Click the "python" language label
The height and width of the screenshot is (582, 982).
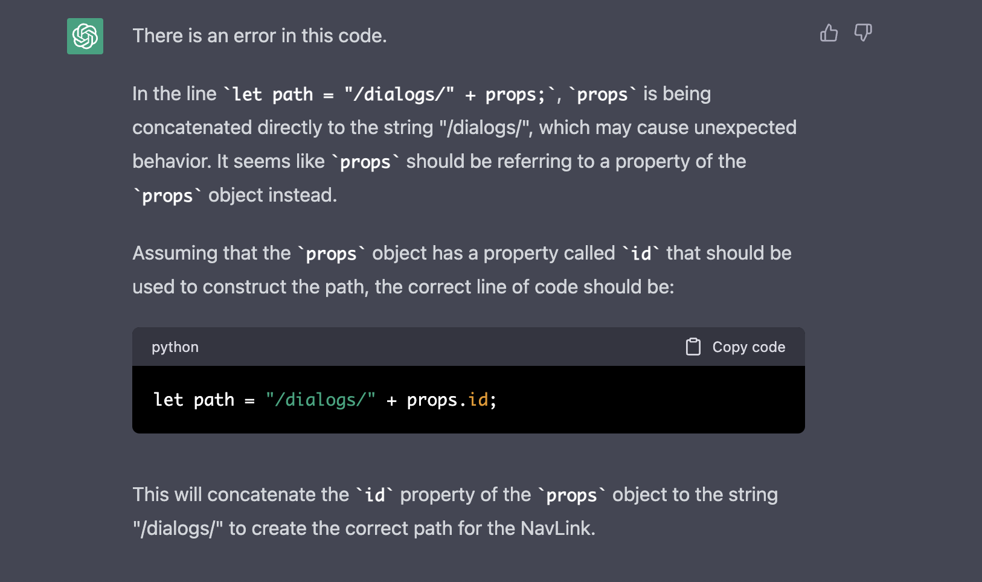coord(175,347)
